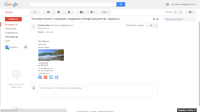The width and height of the screenshot is (200, 112).
Task: Click the Google+ icon in signature
Action: click(x=45, y=77)
